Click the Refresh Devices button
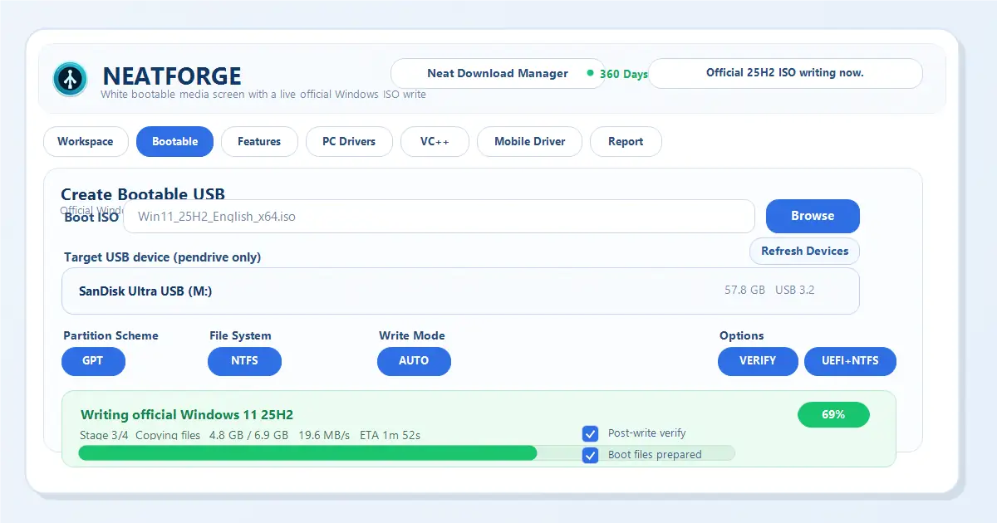This screenshot has height=523, width=997. (x=804, y=251)
